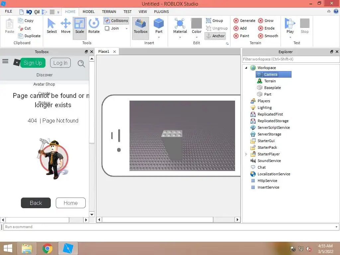Click the Redo arrow in quick toolbar
Screen dimensions: 340x255
pyautogui.click(x=37, y=12)
